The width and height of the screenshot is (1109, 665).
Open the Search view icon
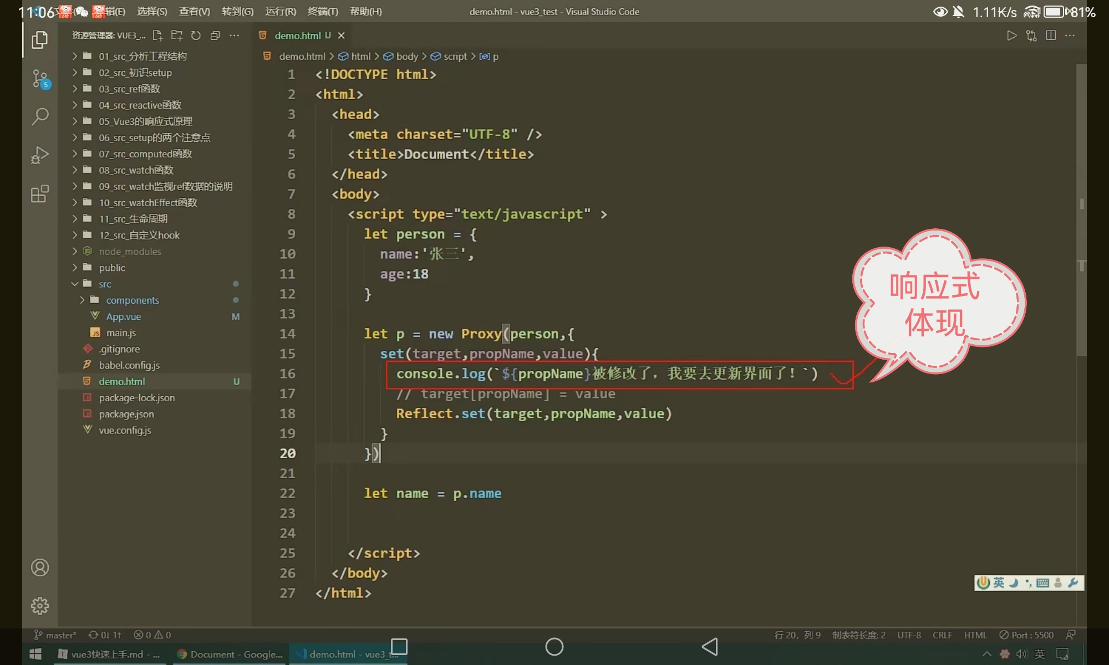point(39,116)
